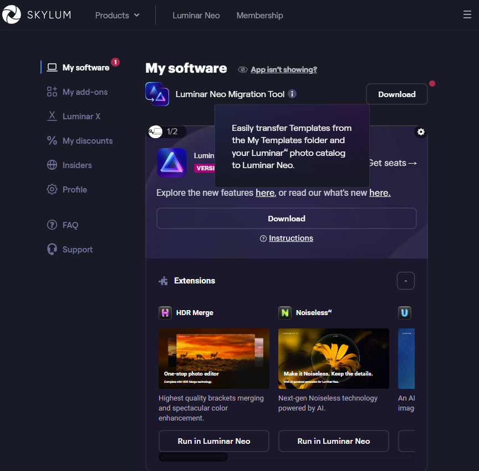The image size is (479, 471).
Task: Click the Skylum logo icon
Action: pos(11,14)
